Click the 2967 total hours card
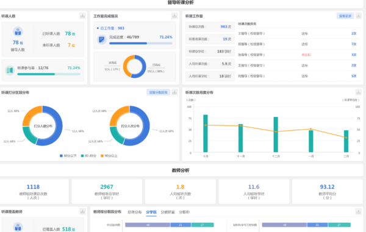 (107, 191)
